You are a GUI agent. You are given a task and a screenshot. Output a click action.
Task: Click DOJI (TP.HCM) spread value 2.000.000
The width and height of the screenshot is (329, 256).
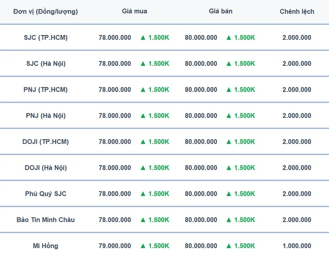point(297,142)
